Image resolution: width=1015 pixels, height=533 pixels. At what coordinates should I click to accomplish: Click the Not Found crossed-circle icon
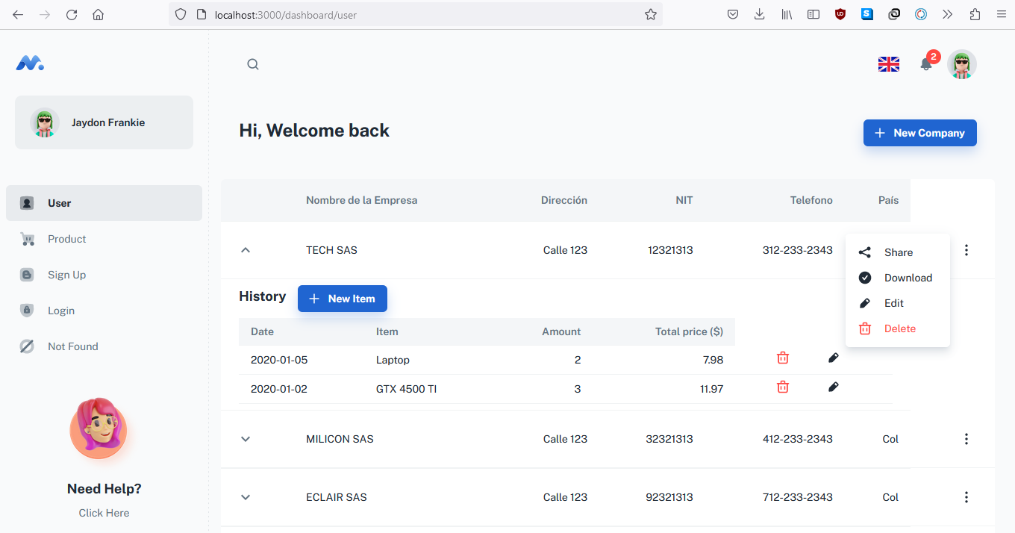point(27,346)
